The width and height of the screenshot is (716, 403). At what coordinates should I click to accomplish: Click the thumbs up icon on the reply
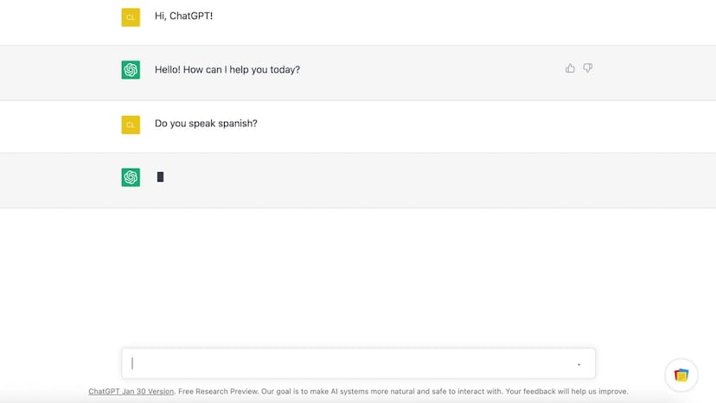pos(570,68)
